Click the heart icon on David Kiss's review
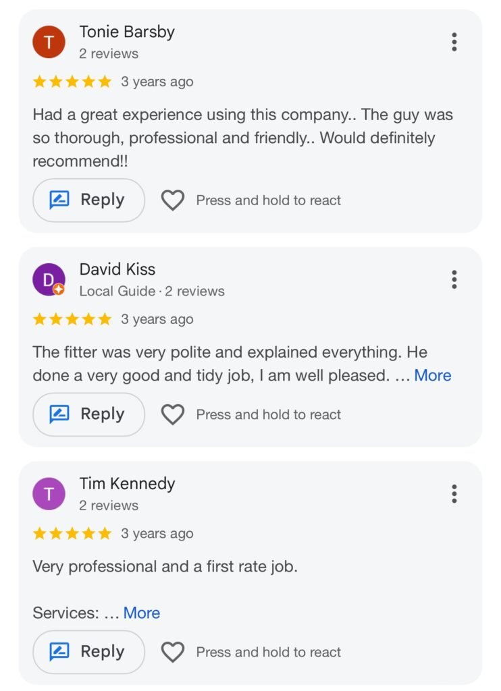501x691 pixels. point(174,414)
